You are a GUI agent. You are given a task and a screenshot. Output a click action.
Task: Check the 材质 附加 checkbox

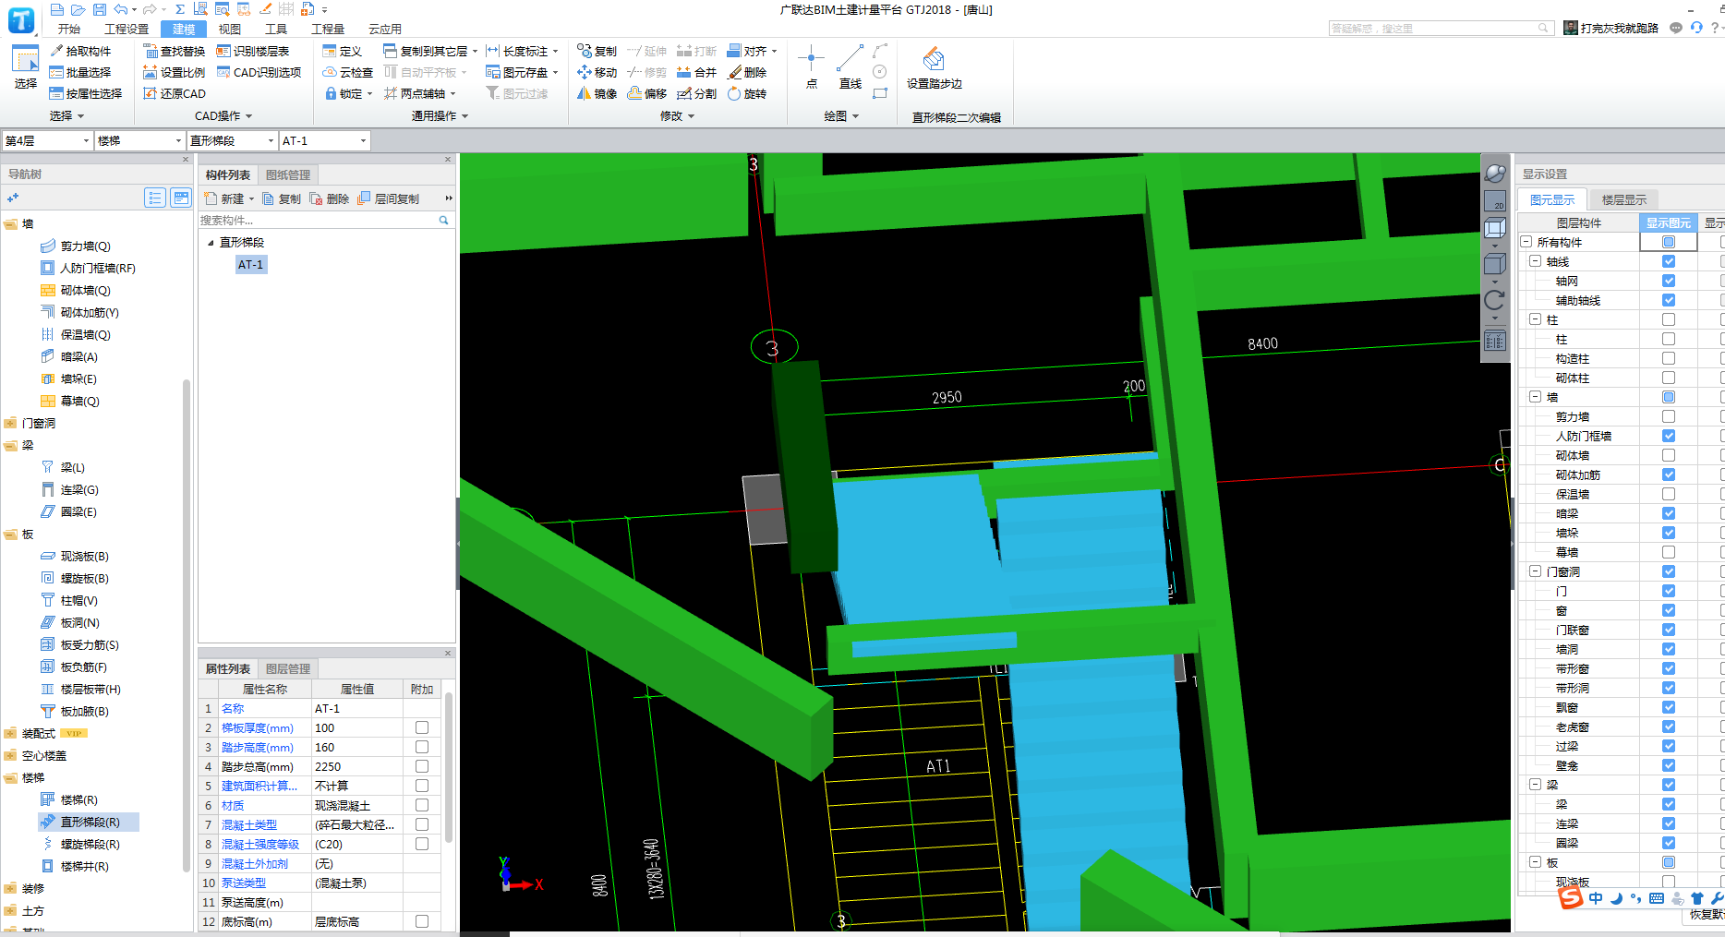point(422,805)
